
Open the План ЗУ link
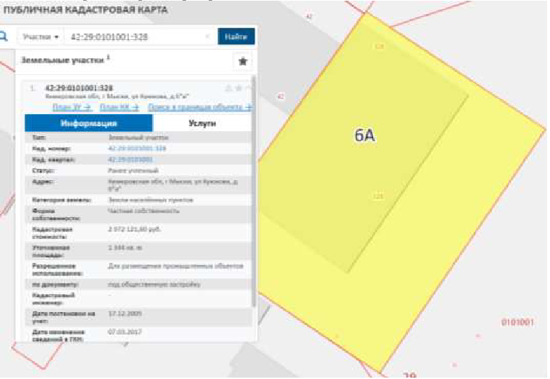[72, 107]
